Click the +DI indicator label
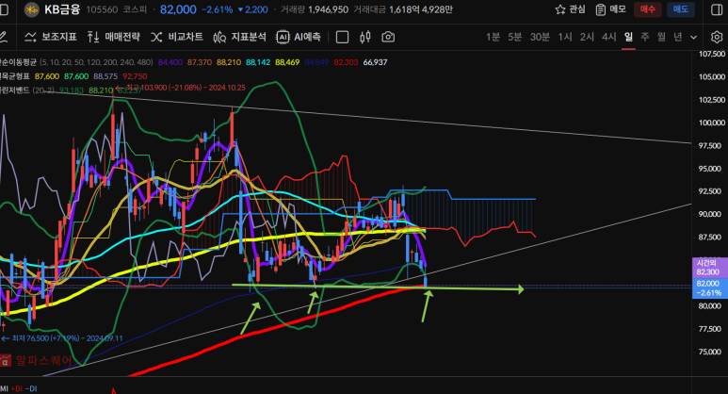Viewport: 728px width, 394px height. tap(16, 388)
